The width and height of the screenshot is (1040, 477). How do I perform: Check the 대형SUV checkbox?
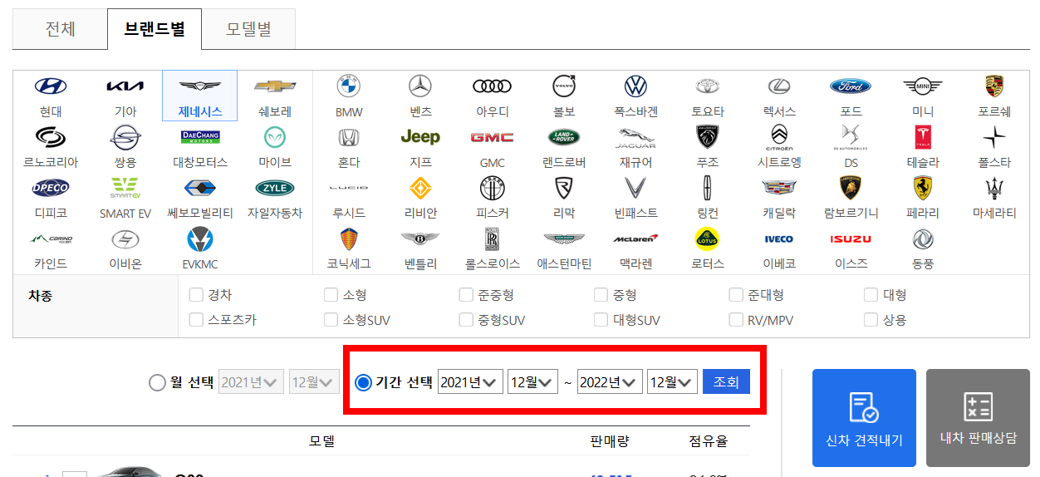(601, 319)
